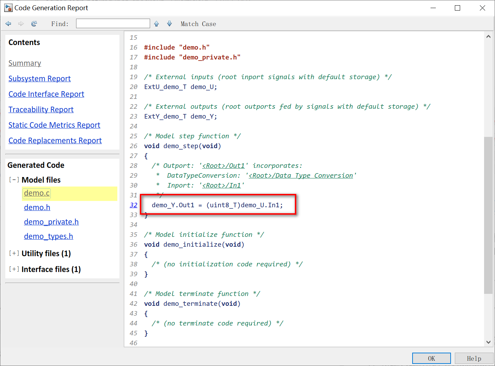
Task: Open the Static Code Metrics Report link
Action: [54, 125]
